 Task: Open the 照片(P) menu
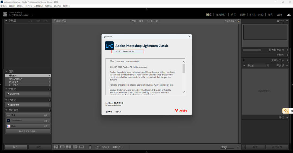coord(28,6)
